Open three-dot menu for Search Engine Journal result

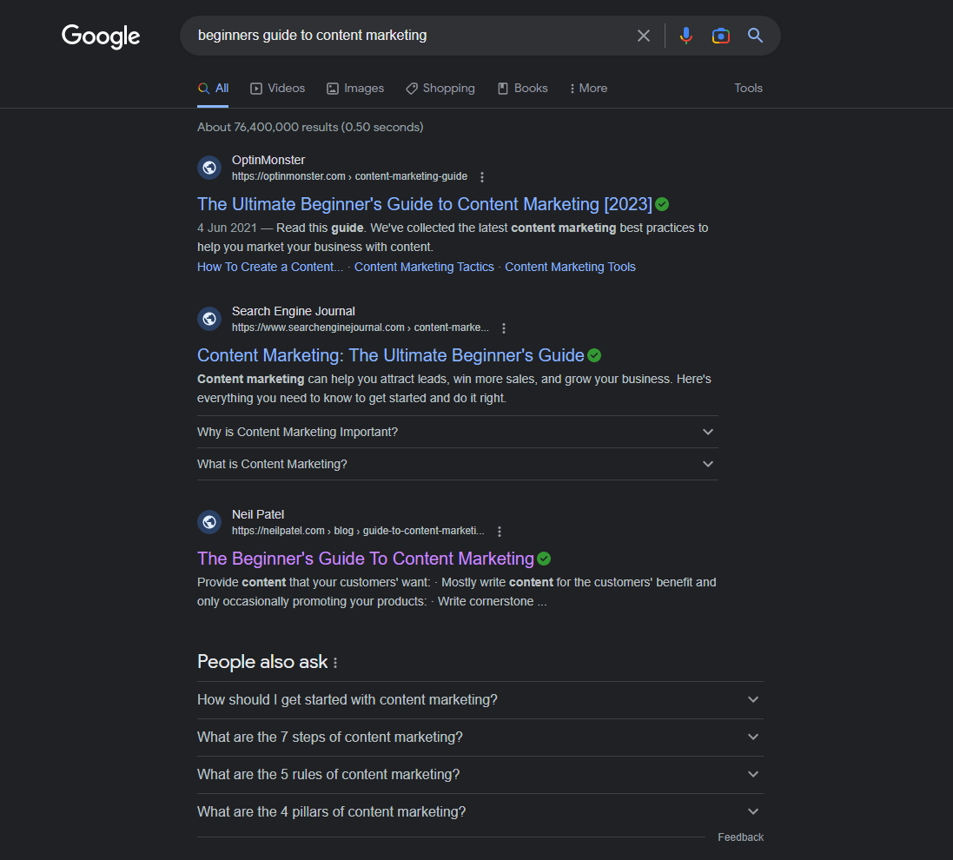[504, 328]
